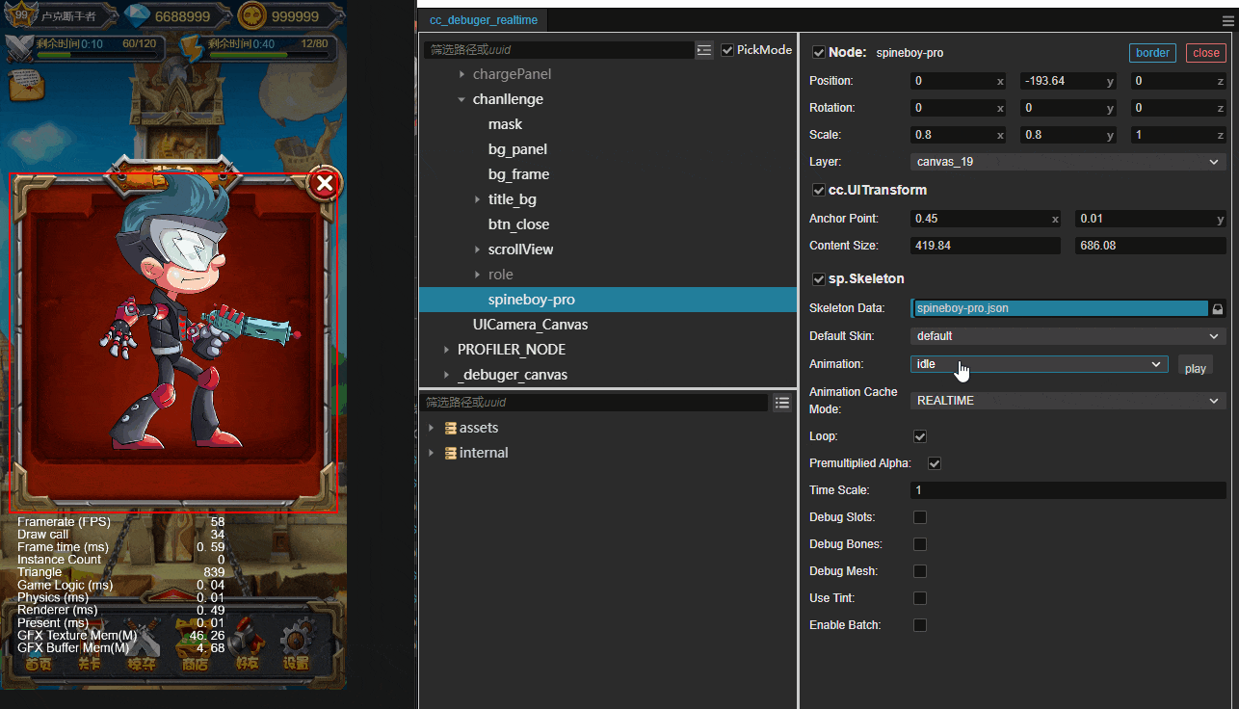Enable Debug Slots
The width and height of the screenshot is (1239, 709).
[920, 517]
